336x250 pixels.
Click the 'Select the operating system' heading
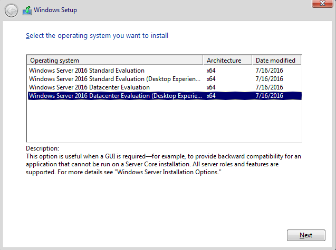pos(97,35)
